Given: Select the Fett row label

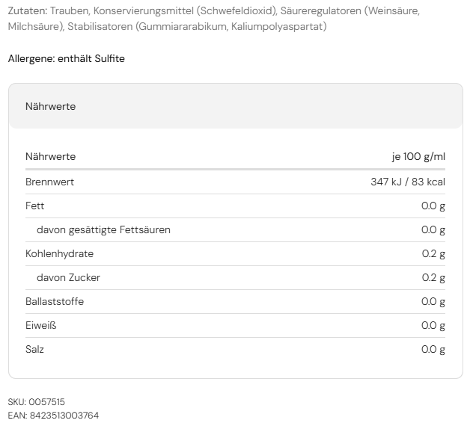Looking at the screenshot, I should (x=34, y=206).
